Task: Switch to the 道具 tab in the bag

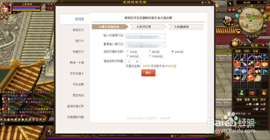Action: tap(238, 51)
